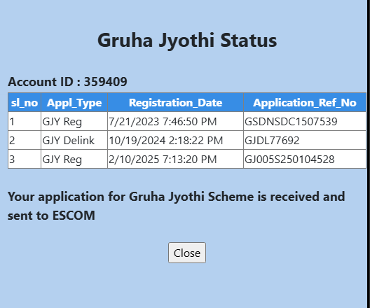Click serial number 2 cell
The width and height of the screenshot is (370, 308).
[25, 140]
